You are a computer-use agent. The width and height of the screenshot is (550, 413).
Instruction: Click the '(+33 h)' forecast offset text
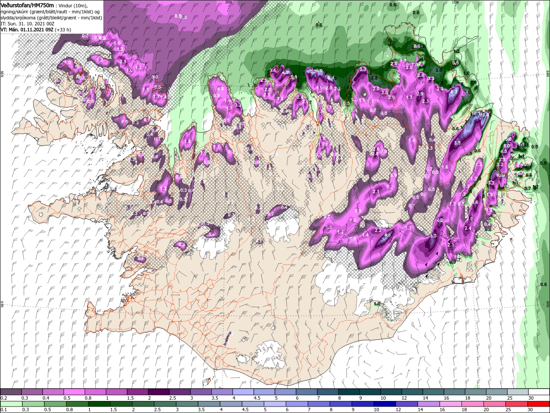tap(63, 30)
